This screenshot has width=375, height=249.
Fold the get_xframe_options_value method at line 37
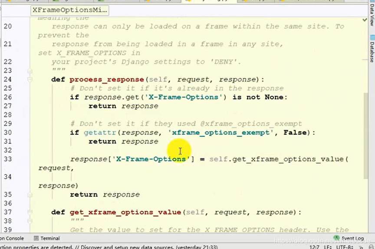tap(30, 212)
